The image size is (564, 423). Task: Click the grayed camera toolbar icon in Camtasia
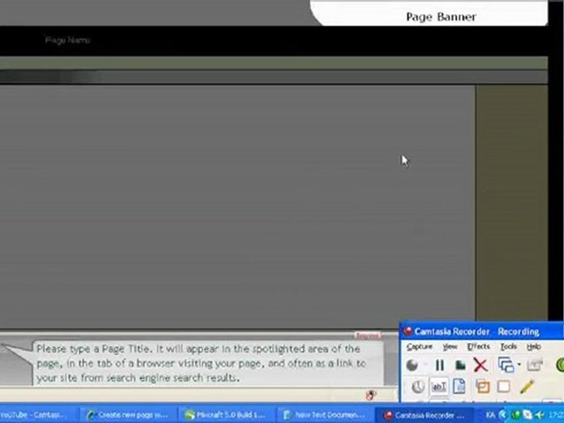(535, 365)
